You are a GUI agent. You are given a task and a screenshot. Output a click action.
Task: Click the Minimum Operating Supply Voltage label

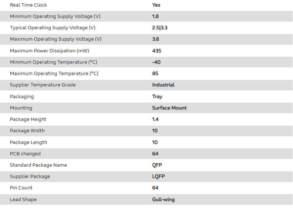coord(55,16)
